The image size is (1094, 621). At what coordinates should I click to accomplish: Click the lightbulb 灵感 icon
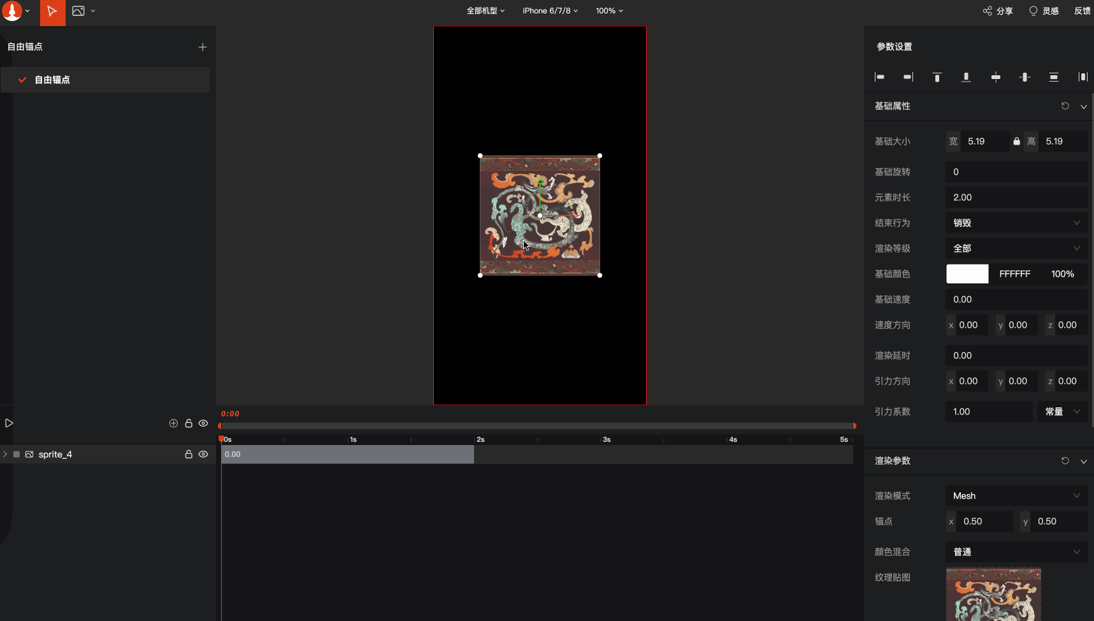(x=1033, y=11)
